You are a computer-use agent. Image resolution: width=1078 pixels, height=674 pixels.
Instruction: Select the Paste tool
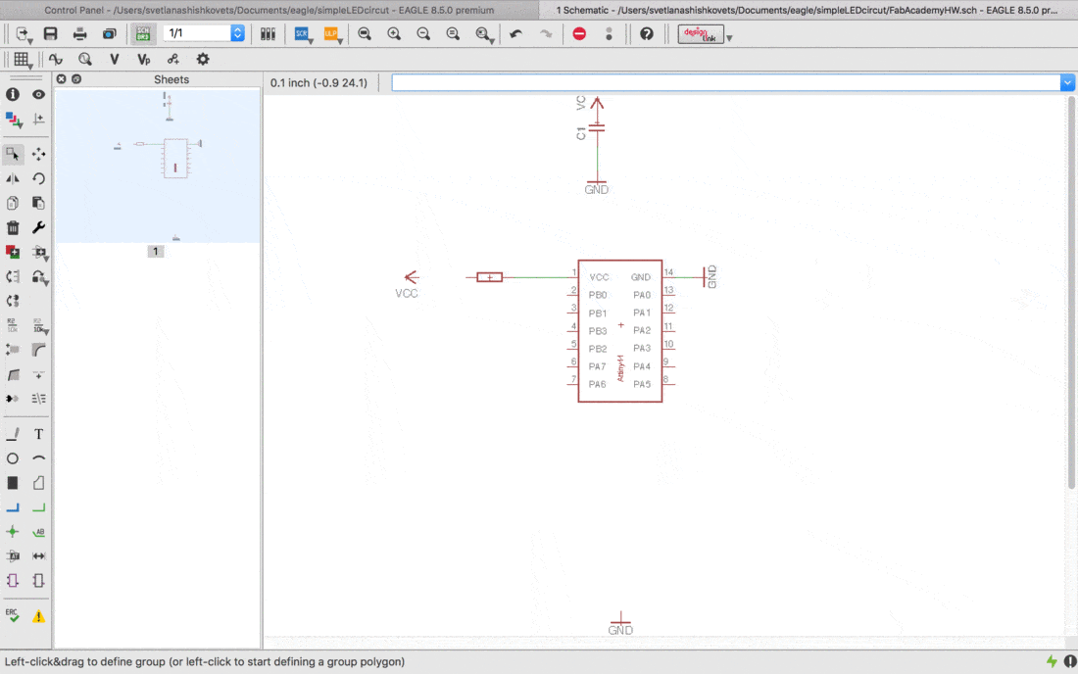(x=38, y=203)
